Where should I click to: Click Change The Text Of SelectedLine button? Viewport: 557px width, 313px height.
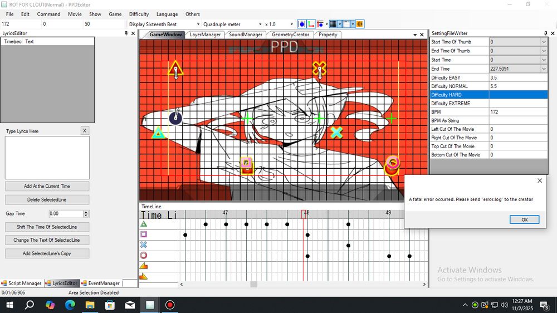point(47,240)
